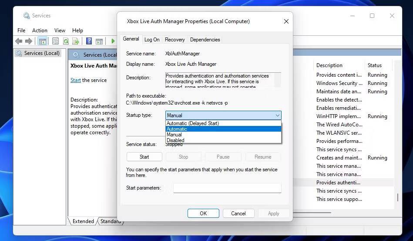Open the File menu
Image resolution: width=413 pixels, height=241 pixels.
21,31
